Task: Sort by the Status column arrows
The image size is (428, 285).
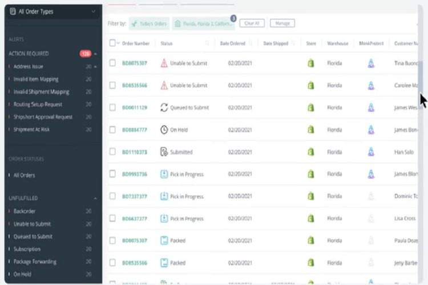Action: tap(207, 43)
